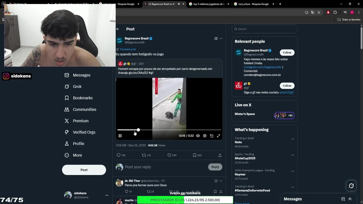The width and height of the screenshot is (363, 204).
Task: Seek on the video progress bar
Action: 169,130
